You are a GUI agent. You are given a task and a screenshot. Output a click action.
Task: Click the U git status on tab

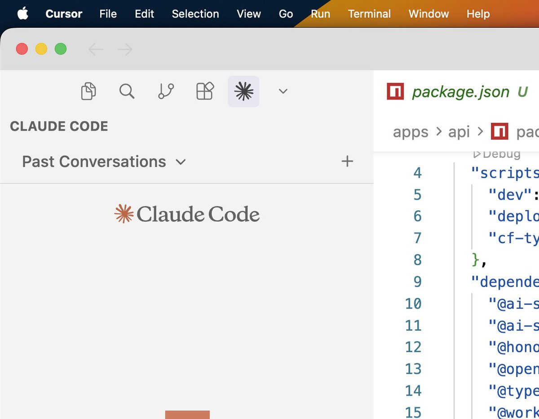pyautogui.click(x=522, y=92)
